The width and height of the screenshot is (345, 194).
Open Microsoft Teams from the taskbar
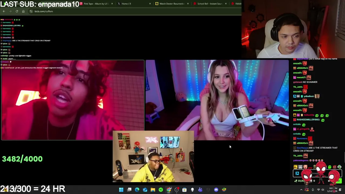(x=200, y=190)
